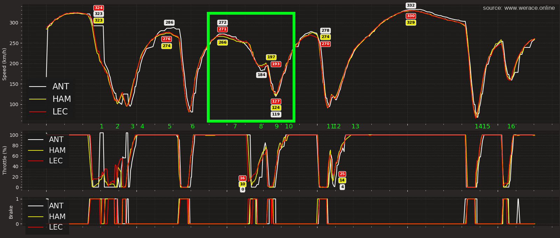Click corner marker 1
The height and width of the screenshot is (238, 560).
tap(101, 126)
